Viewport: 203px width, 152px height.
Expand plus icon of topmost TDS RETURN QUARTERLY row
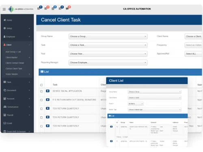(x=48, y=108)
